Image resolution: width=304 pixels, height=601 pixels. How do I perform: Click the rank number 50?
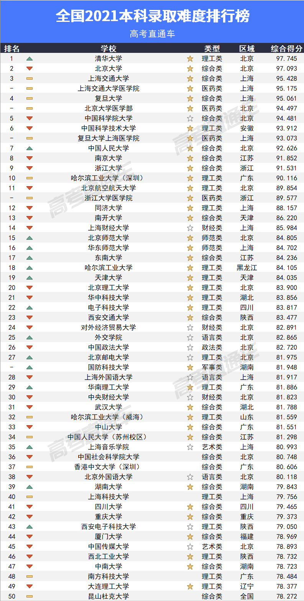12,596
